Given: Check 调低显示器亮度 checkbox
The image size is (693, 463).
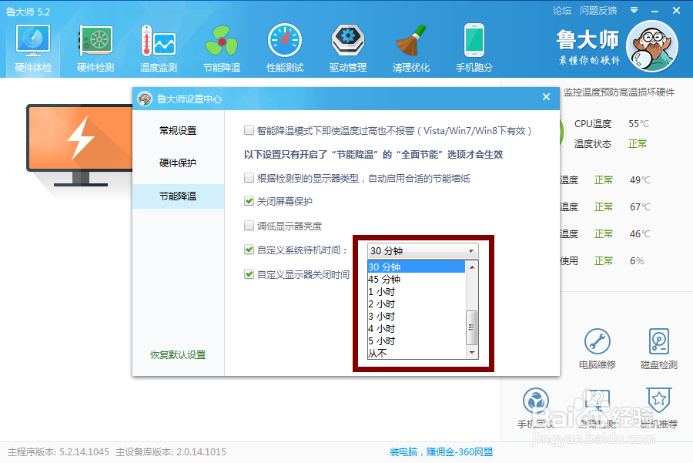Looking at the screenshot, I should point(249,226).
